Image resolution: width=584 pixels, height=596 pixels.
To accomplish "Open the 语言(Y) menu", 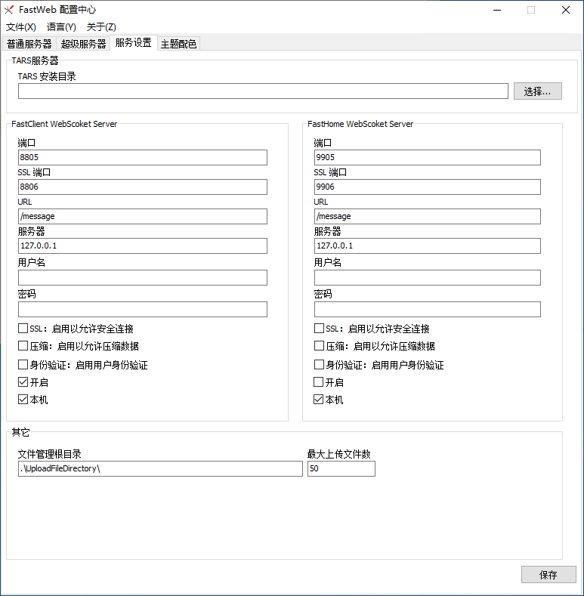I will click(61, 27).
